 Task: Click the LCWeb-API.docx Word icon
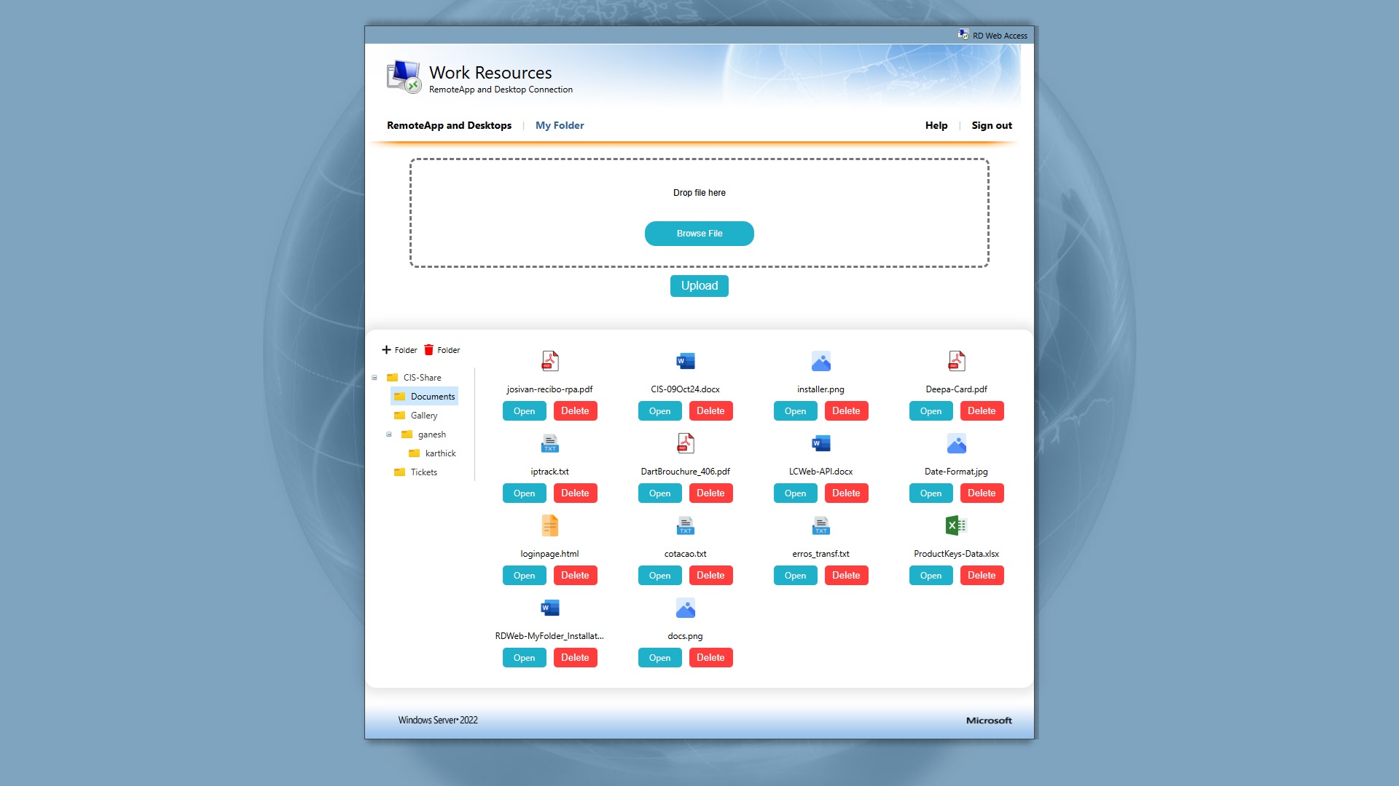(821, 443)
